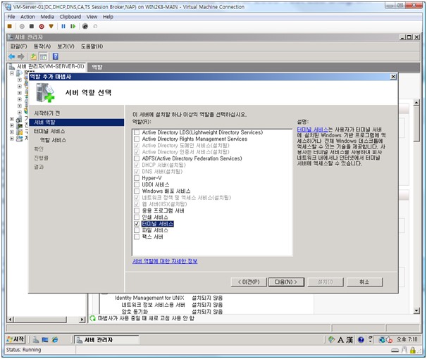Collapse the top tree node under 서버 관리자
427x359 pixels.
(x=12, y=73)
